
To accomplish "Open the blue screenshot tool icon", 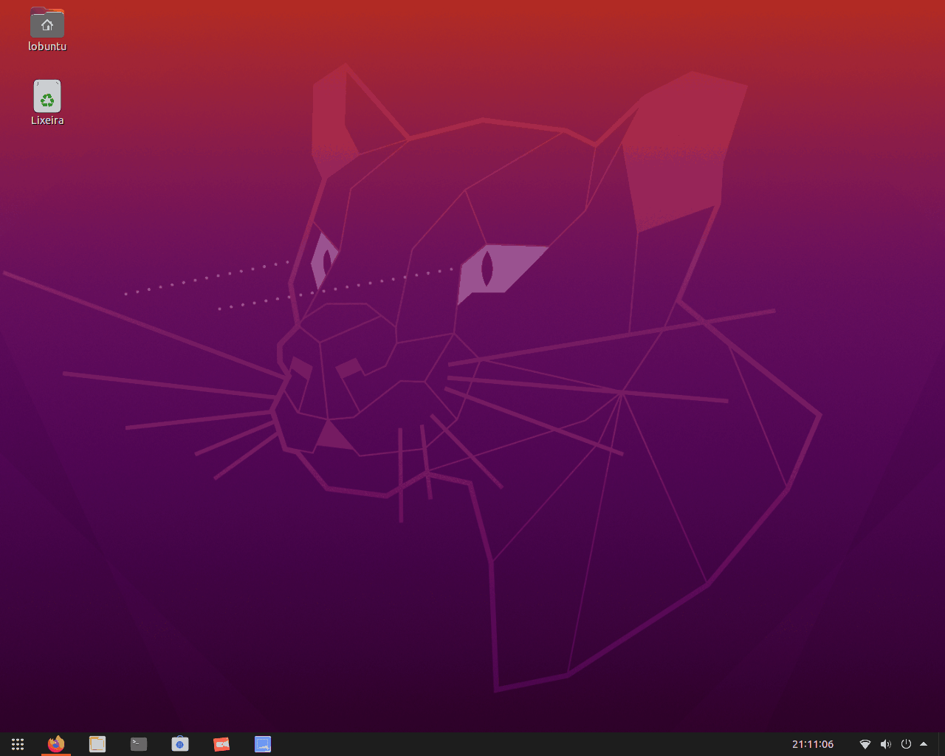I will [263, 744].
